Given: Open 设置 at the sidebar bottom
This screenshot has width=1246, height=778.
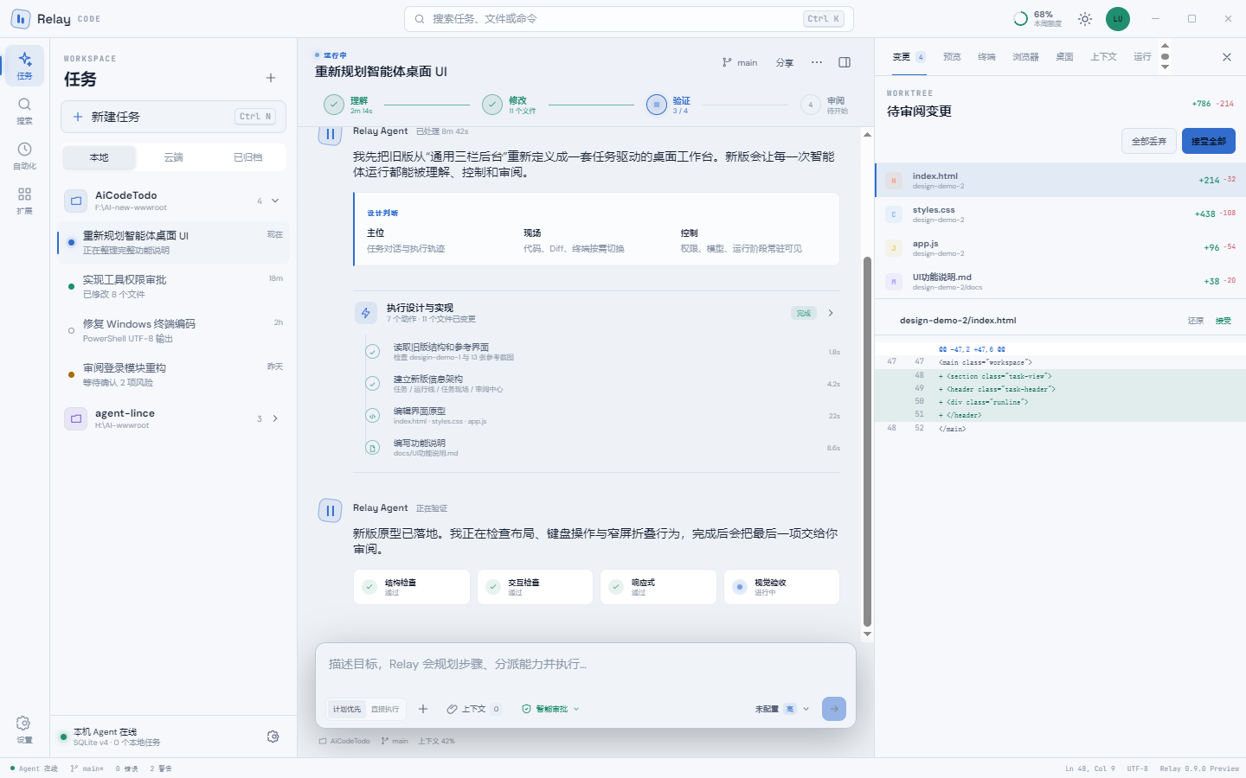Looking at the screenshot, I should coord(24,729).
